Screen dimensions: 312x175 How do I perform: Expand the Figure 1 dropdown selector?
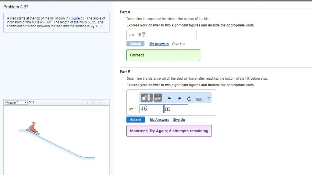[16, 102]
